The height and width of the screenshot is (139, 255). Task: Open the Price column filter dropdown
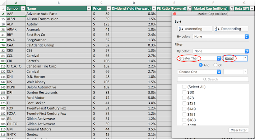[x=108, y=9]
